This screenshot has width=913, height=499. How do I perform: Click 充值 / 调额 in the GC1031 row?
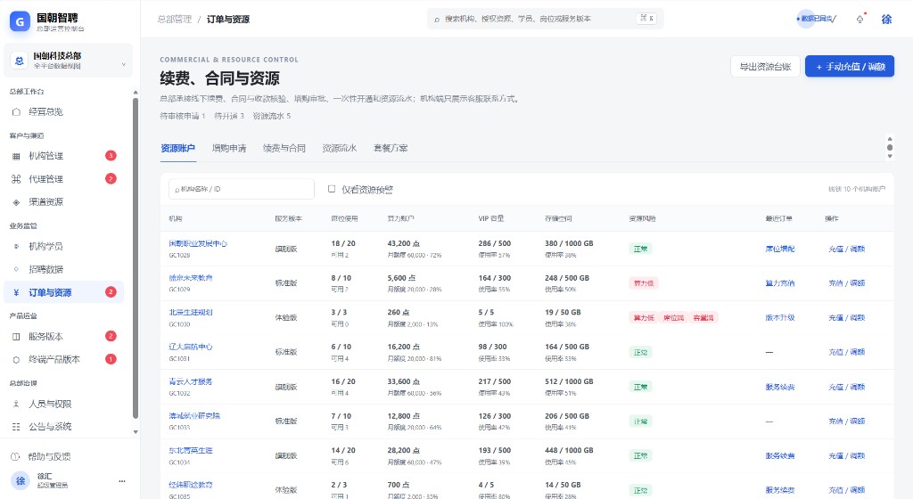847,353
